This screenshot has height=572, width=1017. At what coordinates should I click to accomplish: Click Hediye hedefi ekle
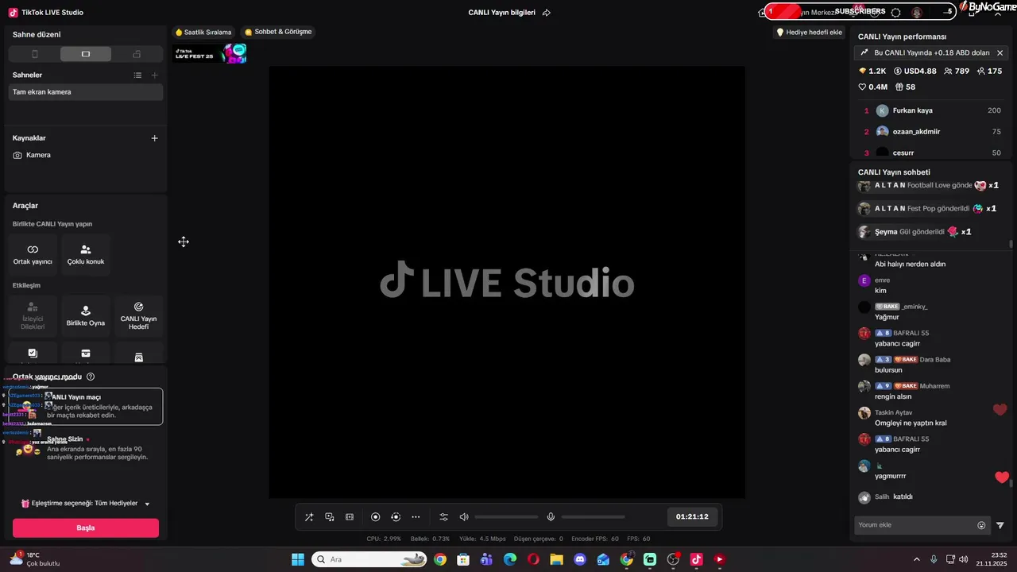pos(809,33)
